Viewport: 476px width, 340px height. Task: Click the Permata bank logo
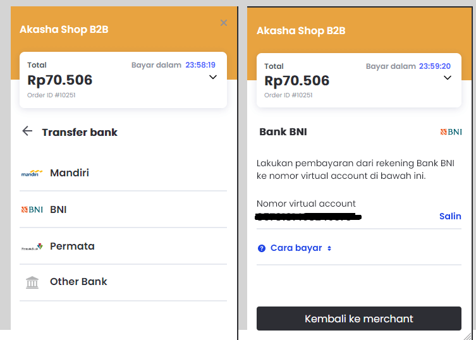click(x=32, y=247)
